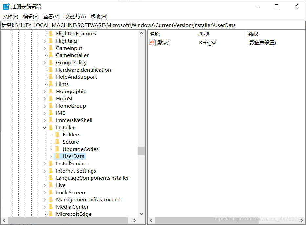The width and height of the screenshot is (306, 225).
Task: Click the HardwareIdentification folder icon
Action: tap(51, 70)
